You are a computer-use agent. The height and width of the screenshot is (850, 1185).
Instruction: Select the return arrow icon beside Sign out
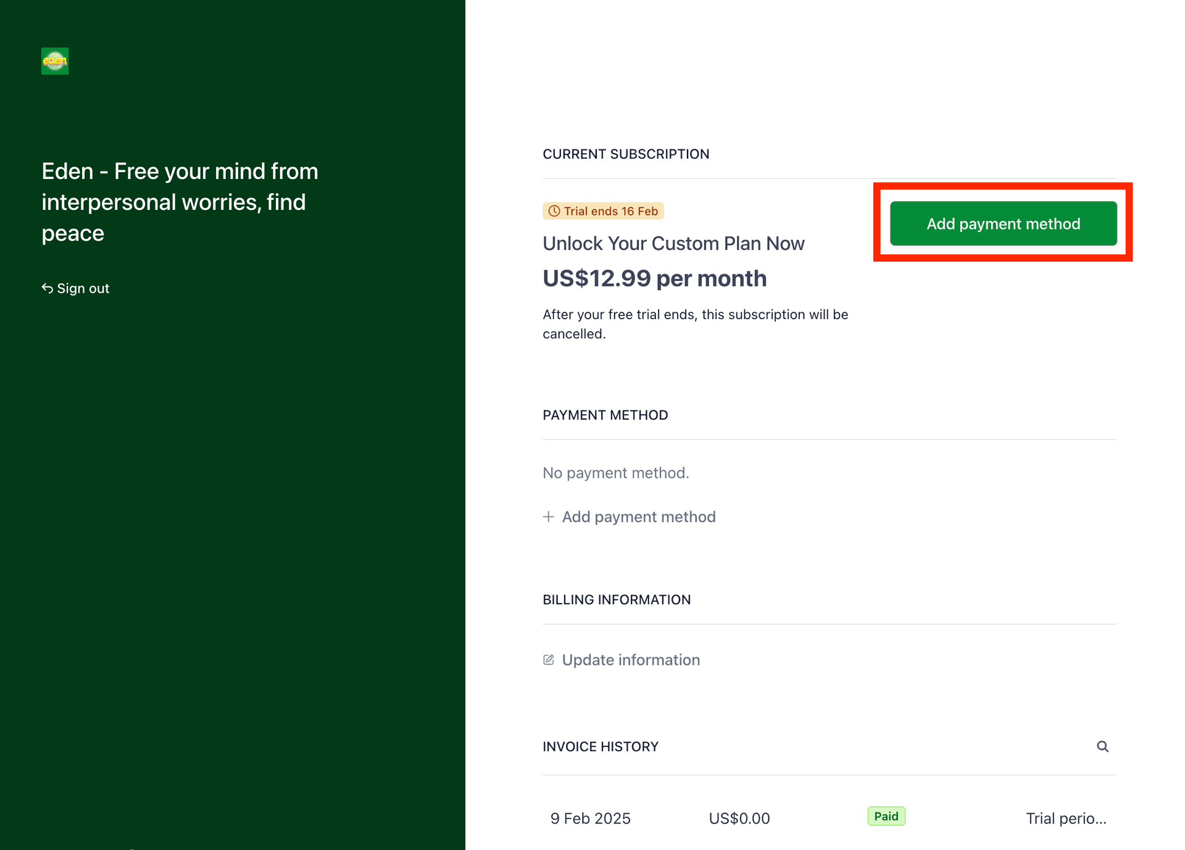coord(48,288)
